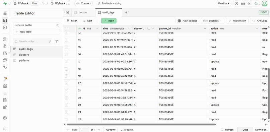Check the row with id 21
Viewport: 270px width, 132px height.
(x=66, y=90)
